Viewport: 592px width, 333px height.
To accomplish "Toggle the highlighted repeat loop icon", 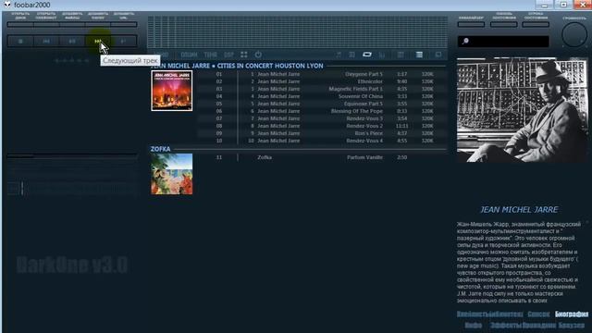I will (x=367, y=55).
